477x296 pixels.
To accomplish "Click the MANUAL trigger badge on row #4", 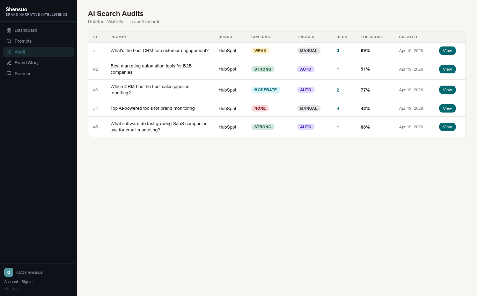I will click(309, 108).
